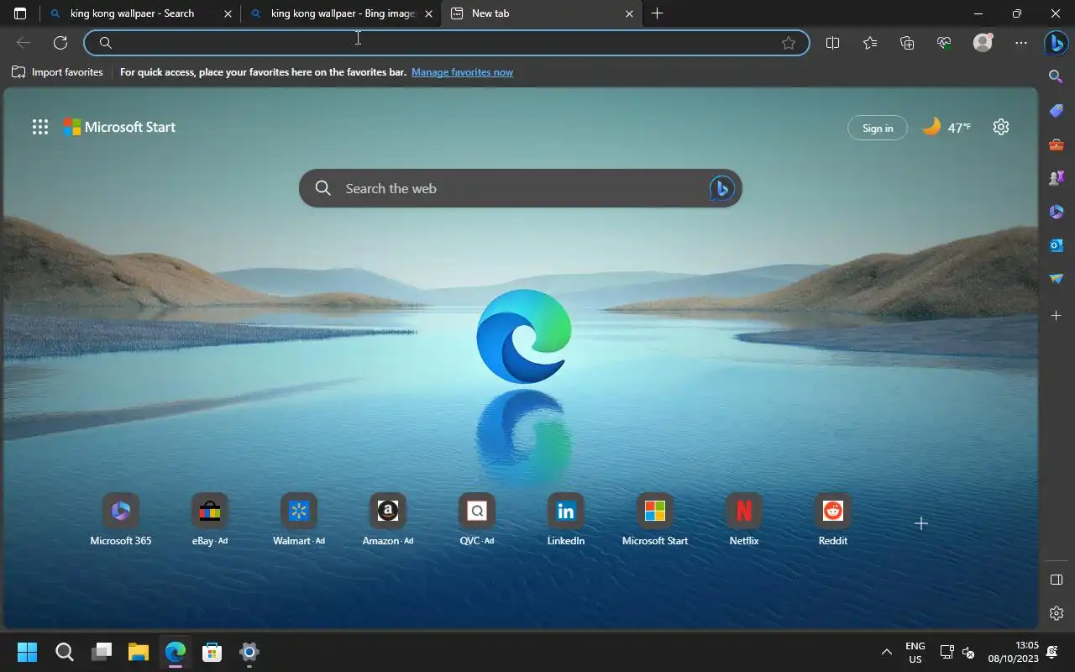The image size is (1075, 672).
Task: Click the 'Search the web' box
Action: (x=521, y=188)
